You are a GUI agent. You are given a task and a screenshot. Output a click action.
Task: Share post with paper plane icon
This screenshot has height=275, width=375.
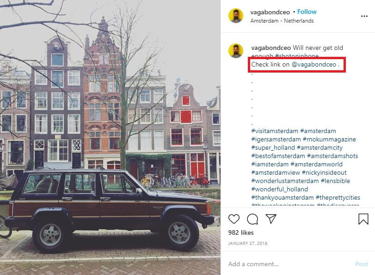coord(271,219)
